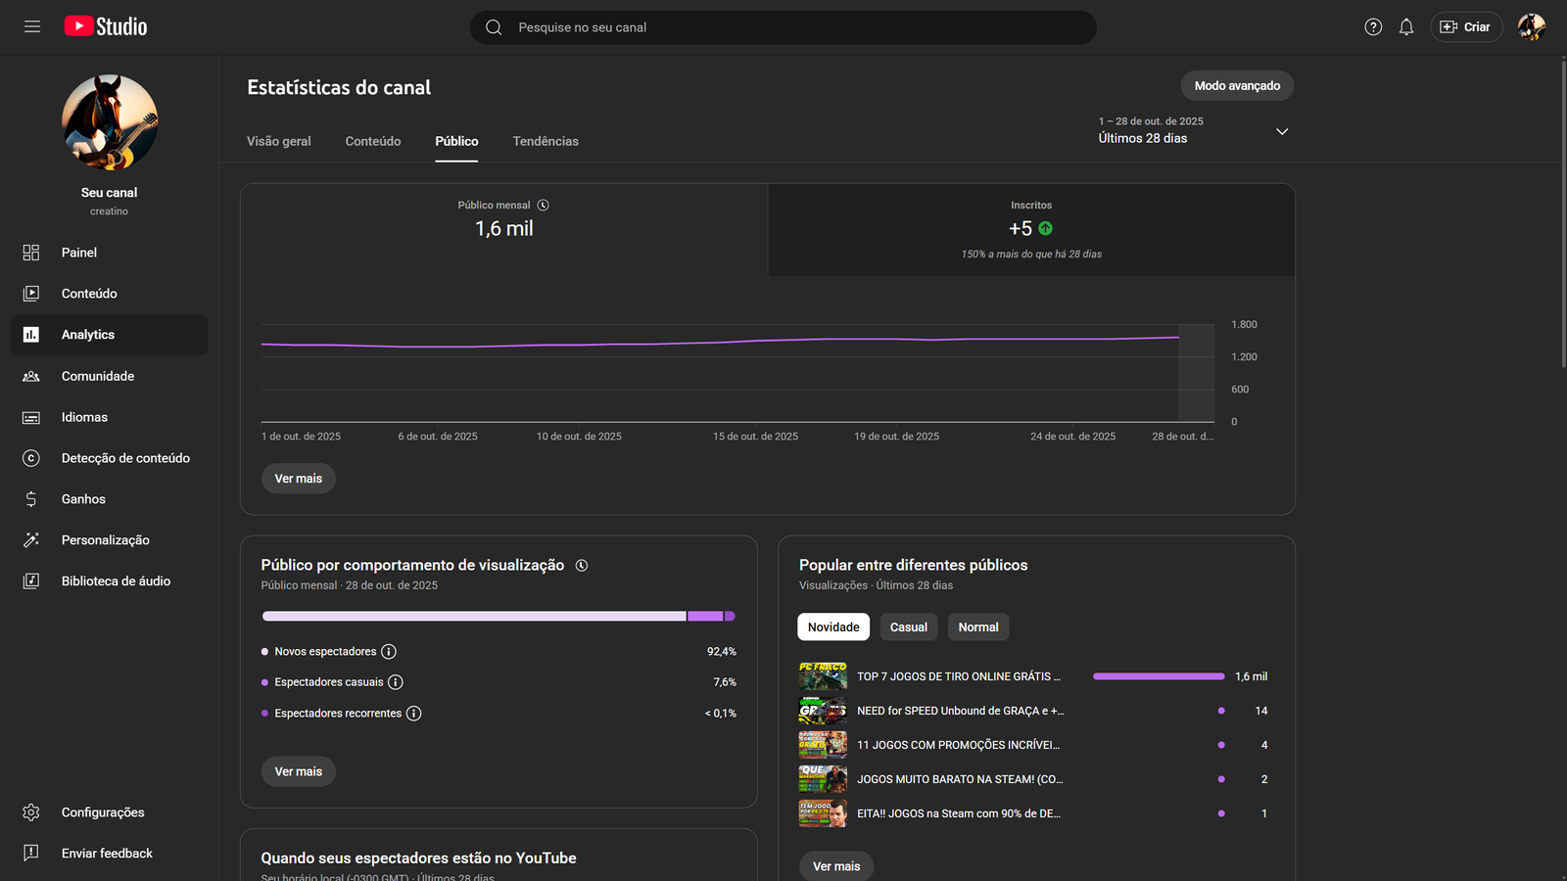This screenshot has width=1567, height=881.
Task: Switch to the Tendências tab
Action: click(x=546, y=142)
